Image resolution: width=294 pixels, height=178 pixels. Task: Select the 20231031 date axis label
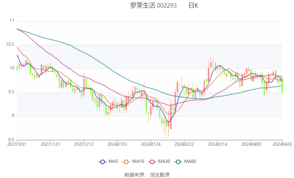point(17,144)
